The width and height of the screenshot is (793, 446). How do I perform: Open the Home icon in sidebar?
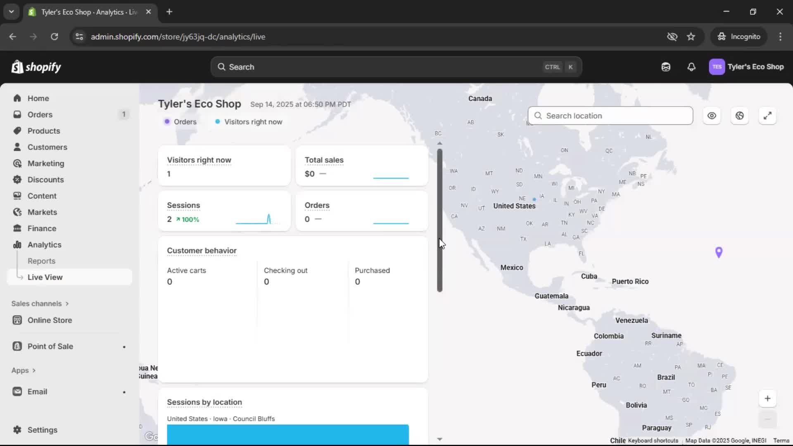click(x=17, y=98)
